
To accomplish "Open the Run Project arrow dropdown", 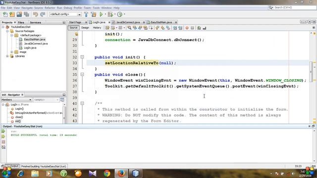I will (106, 14).
